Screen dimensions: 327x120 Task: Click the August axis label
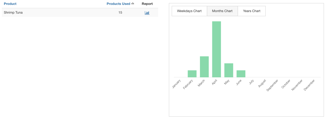coord(262,84)
